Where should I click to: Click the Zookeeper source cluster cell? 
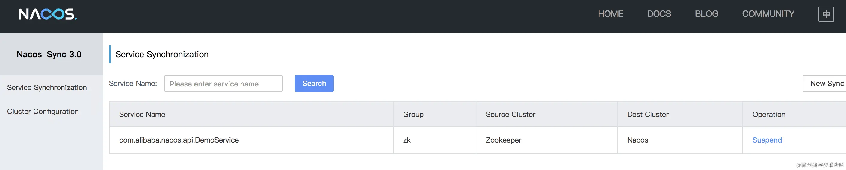pos(504,140)
